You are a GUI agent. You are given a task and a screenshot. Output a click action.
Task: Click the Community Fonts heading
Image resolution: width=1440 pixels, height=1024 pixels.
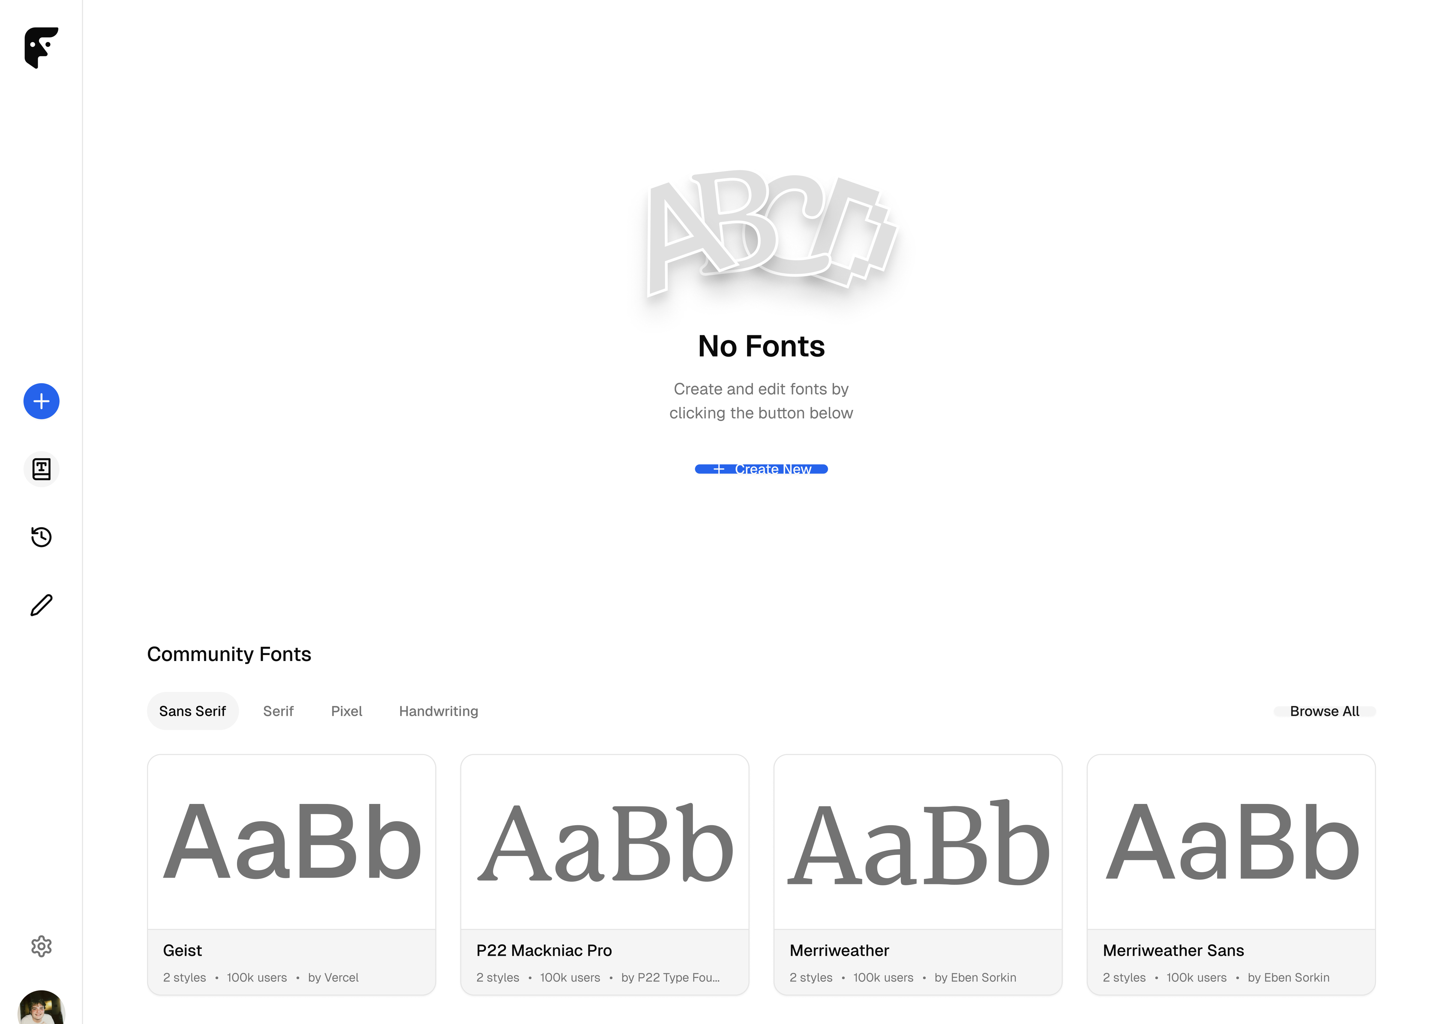[x=229, y=655]
